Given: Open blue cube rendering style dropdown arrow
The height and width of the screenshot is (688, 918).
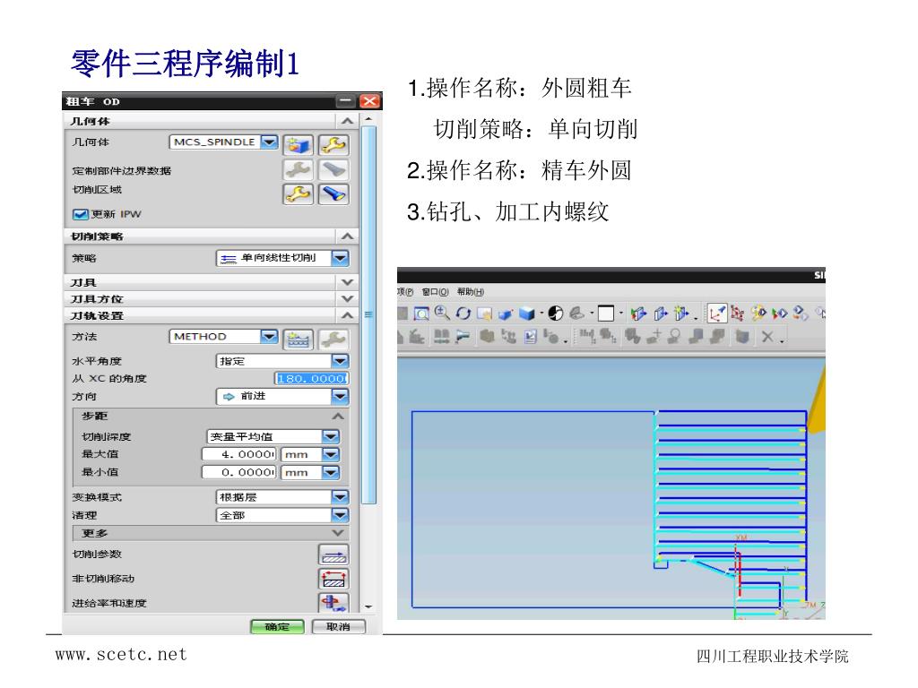Looking at the screenshot, I should click(541, 314).
